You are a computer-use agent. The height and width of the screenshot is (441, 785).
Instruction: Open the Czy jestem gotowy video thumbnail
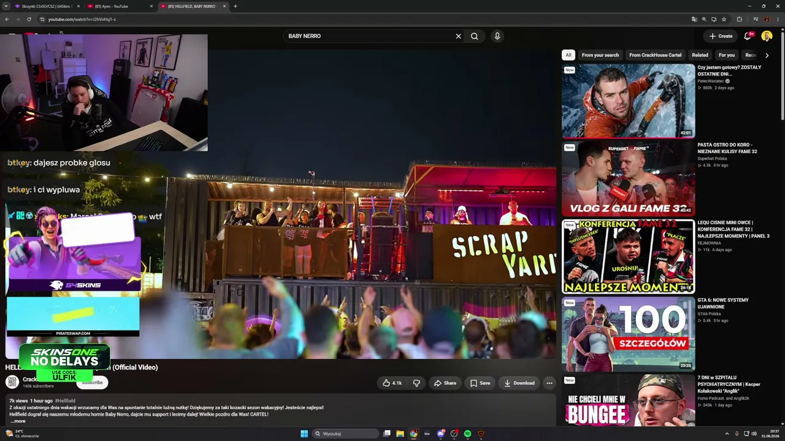pos(628,101)
